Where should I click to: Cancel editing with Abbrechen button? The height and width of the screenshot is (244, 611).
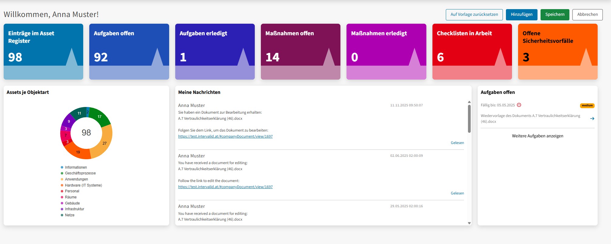pyautogui.click(x=587, y=15)
